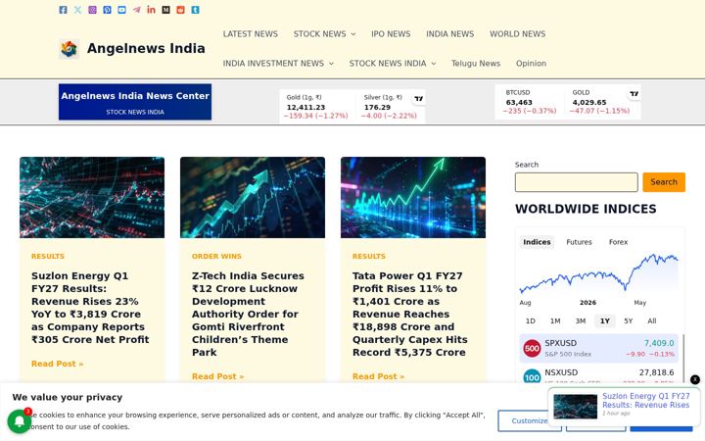Click the sidebar Search input field
Image resolution: width=705 pixels, height=441 pixels.
pyautogui.click(x=577, y=182)
